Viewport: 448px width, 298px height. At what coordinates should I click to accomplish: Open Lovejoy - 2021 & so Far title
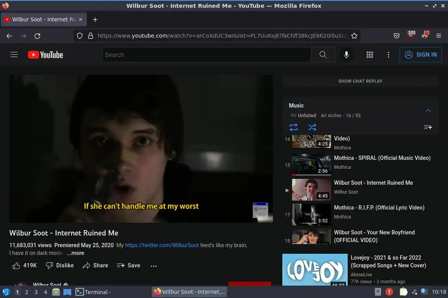tap(388, 262)
